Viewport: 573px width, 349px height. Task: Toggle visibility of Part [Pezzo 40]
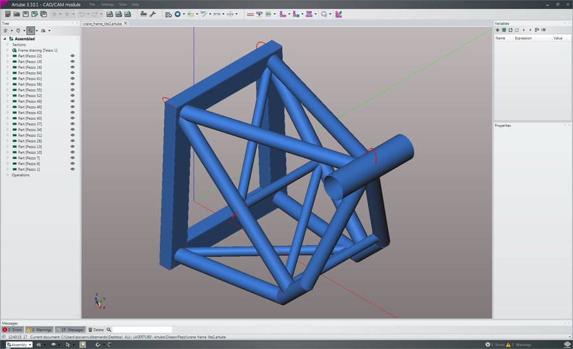click(x=72, y=119)
